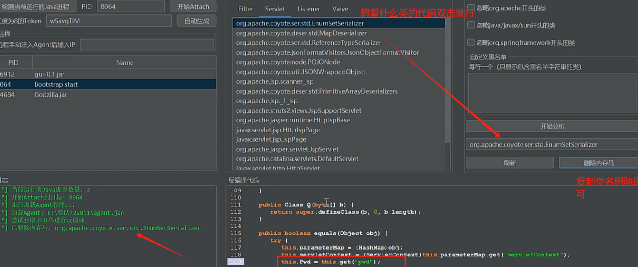638x267 pixels.
Task: Select the Godzilla.jar process row
Action: 108,94
